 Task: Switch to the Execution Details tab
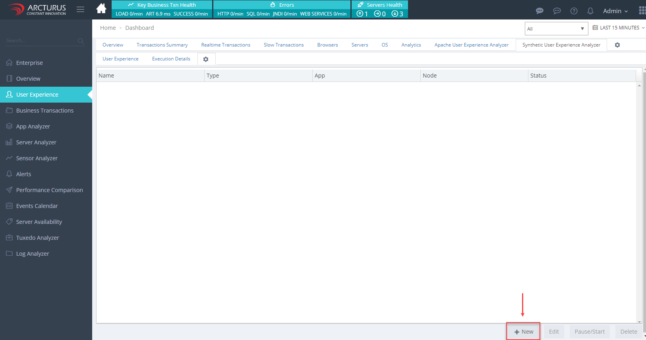click(x=171, y=59)
